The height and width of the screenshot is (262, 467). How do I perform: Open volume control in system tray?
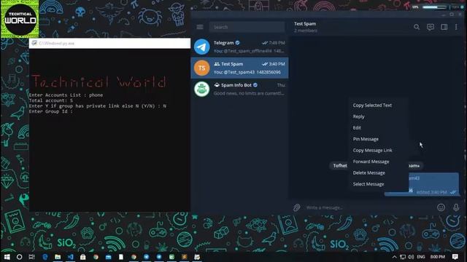click(411, 257)
